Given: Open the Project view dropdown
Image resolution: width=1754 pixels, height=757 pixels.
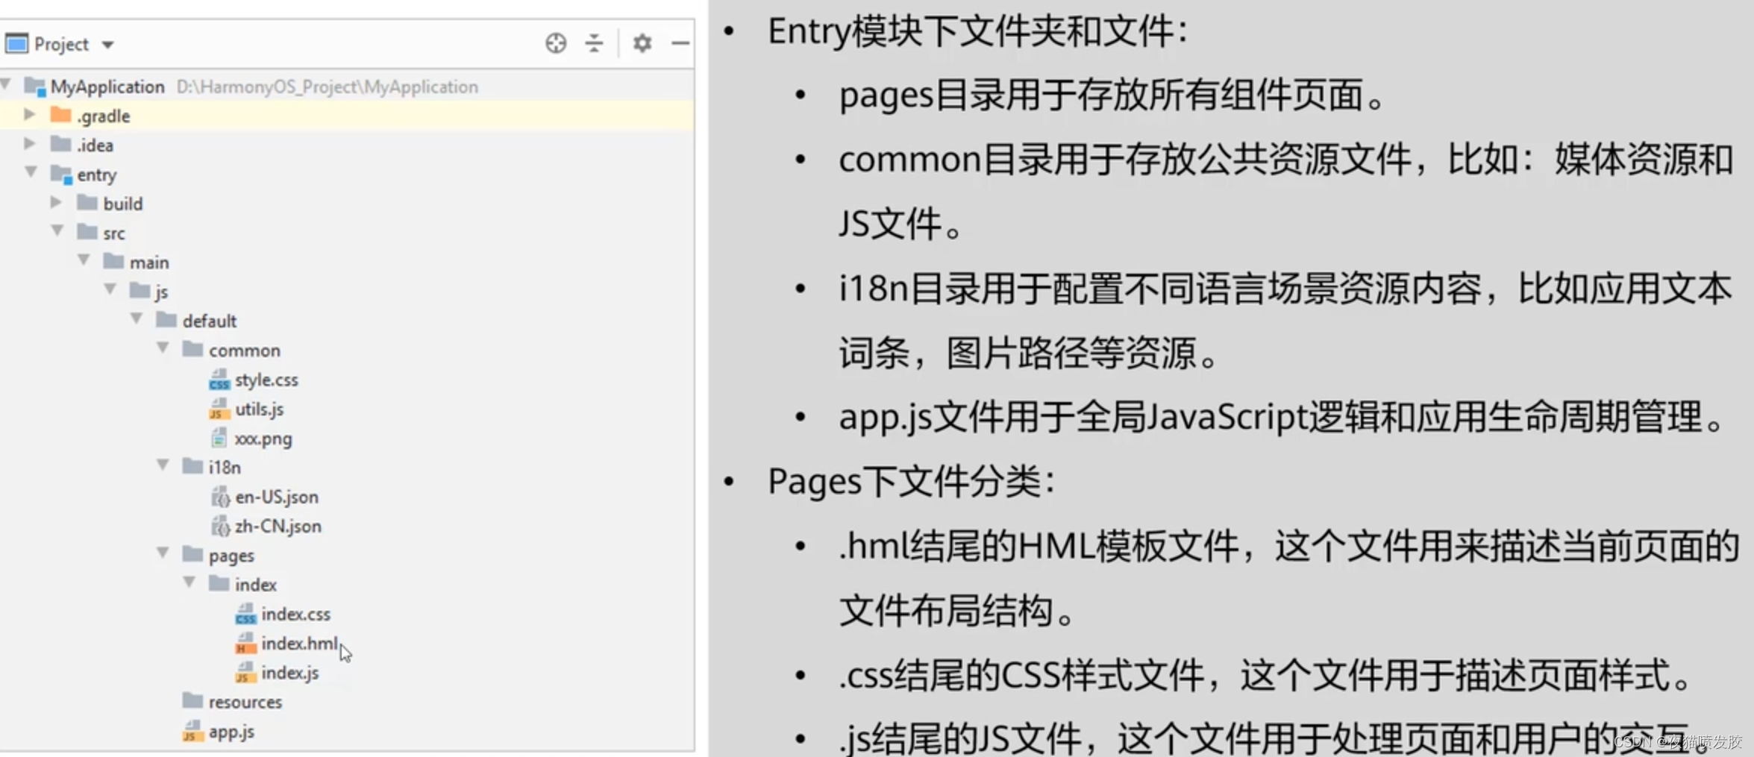Looking at the screenshot, I should [x=108, y=45].
